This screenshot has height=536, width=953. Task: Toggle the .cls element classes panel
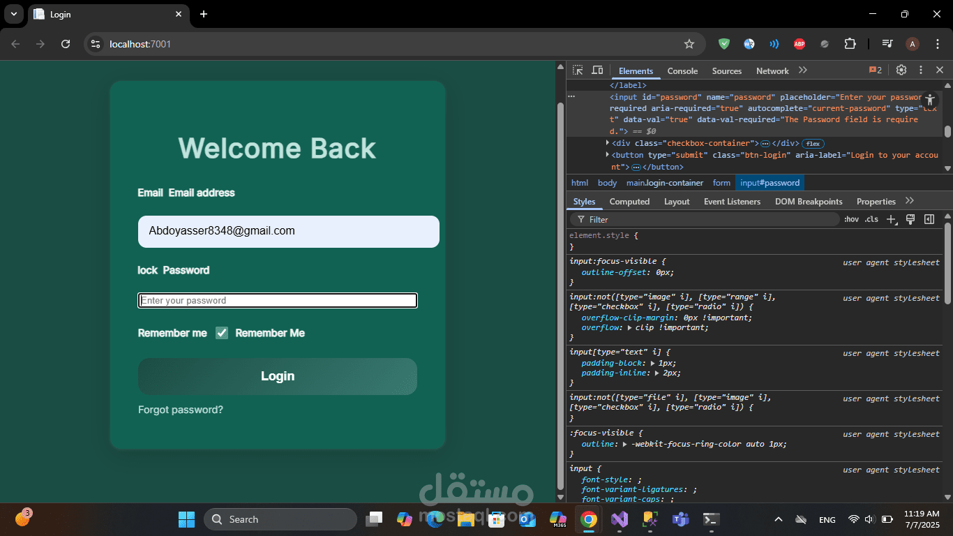(x=871, y=219)
